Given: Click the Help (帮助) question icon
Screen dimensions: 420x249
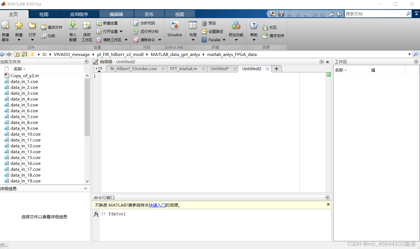Looking at the screenshot, I should [254, 25].
